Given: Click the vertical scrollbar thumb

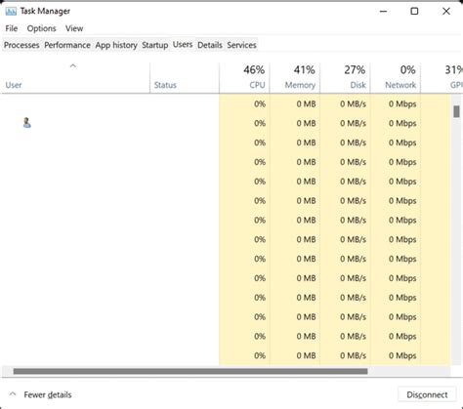Looking at the screenshot, I should click(456, 111).
